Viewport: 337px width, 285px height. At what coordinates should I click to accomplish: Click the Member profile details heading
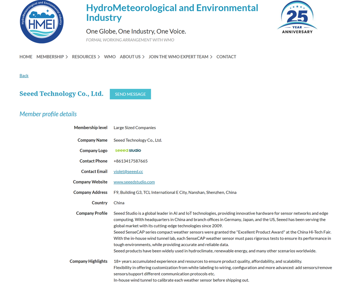click(x=48, y=114)
